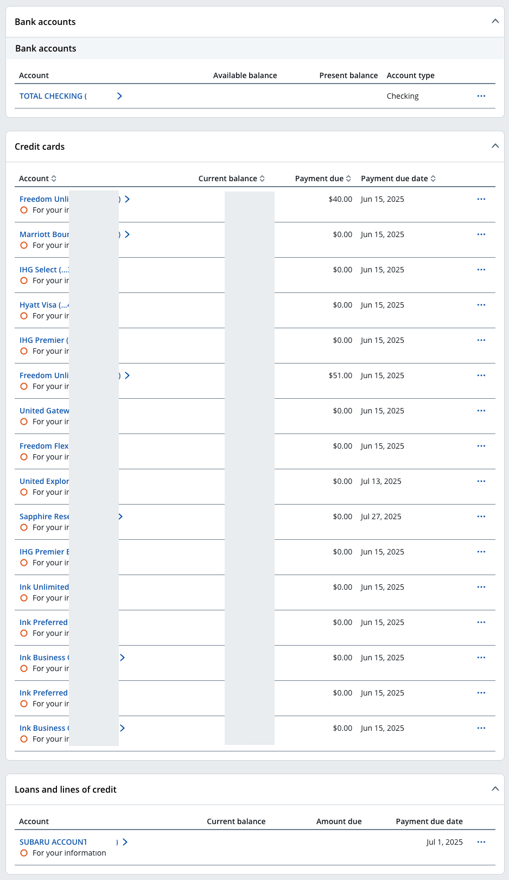Image resolution: width=509 pixels, height=880 pixels.
Task: Open the Hyatt Visa card link
Action: coord(44,305)
